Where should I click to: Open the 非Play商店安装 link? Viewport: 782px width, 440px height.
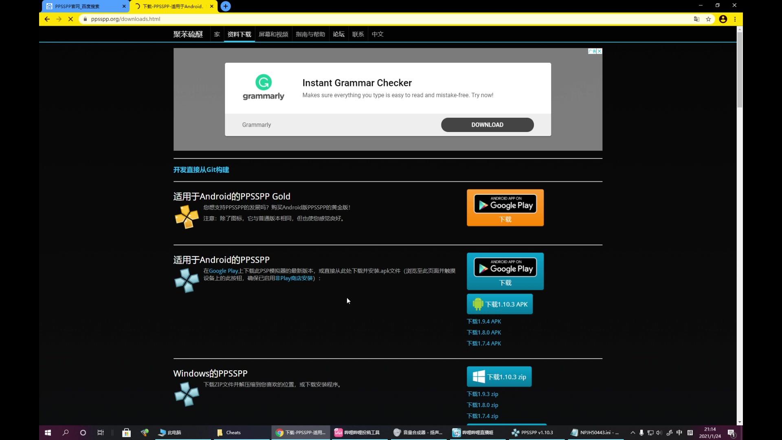pos(294,278)
